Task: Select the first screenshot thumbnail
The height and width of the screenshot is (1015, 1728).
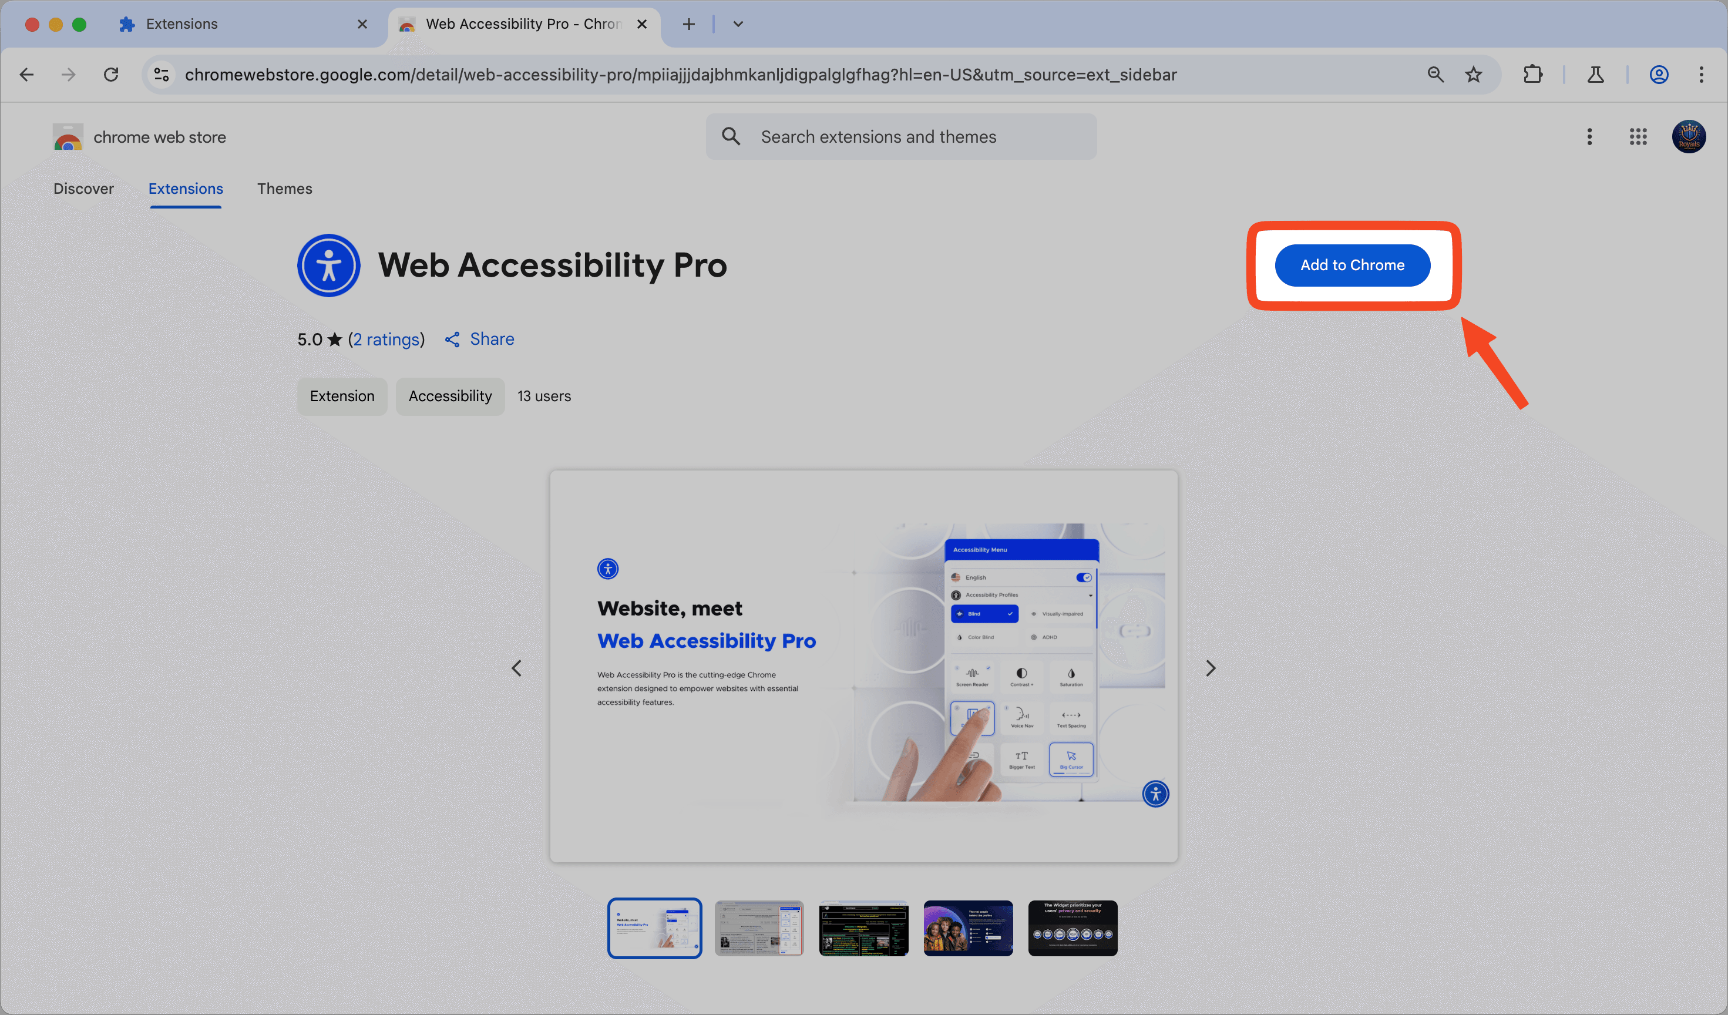Action: (655, 928)
